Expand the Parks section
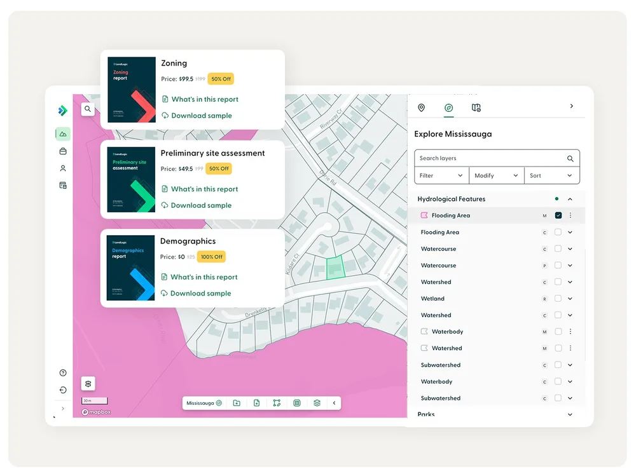The width and height of the screenshot is (636, 476). (570, 414)
